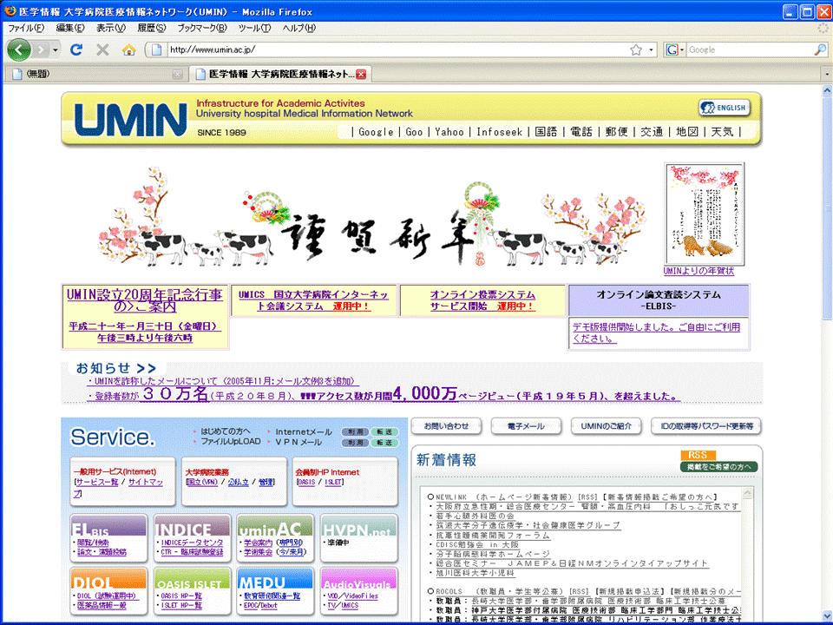This screenshot has width=833, height=625.
Task: Reload the page with the refresh icon
Action: pos(76,49)
